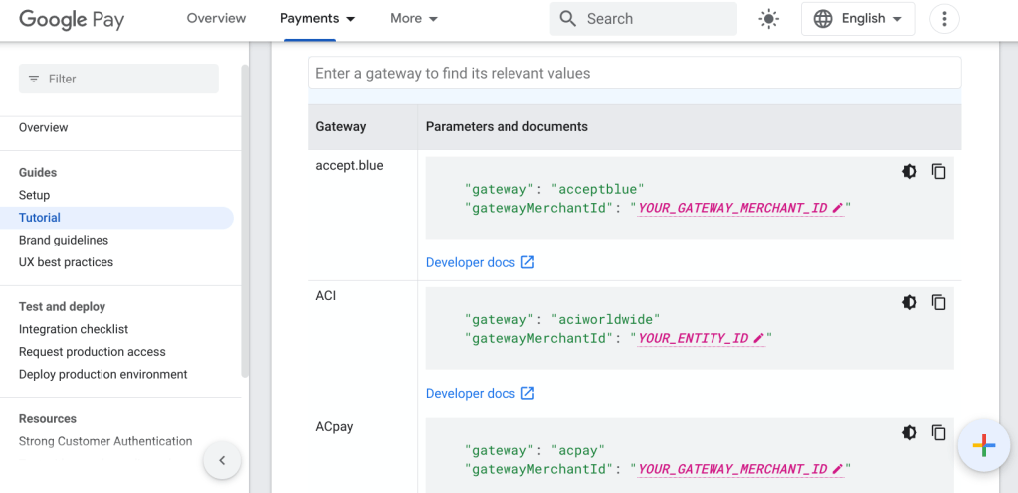Edit the YOUR_ENTITY_ID placeholder pencil
This screenshot has width=1018, height=493.
(x=759, y=339)
